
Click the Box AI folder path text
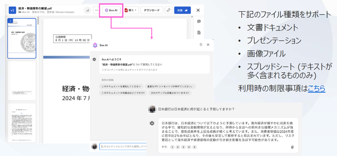pos(27,12)
